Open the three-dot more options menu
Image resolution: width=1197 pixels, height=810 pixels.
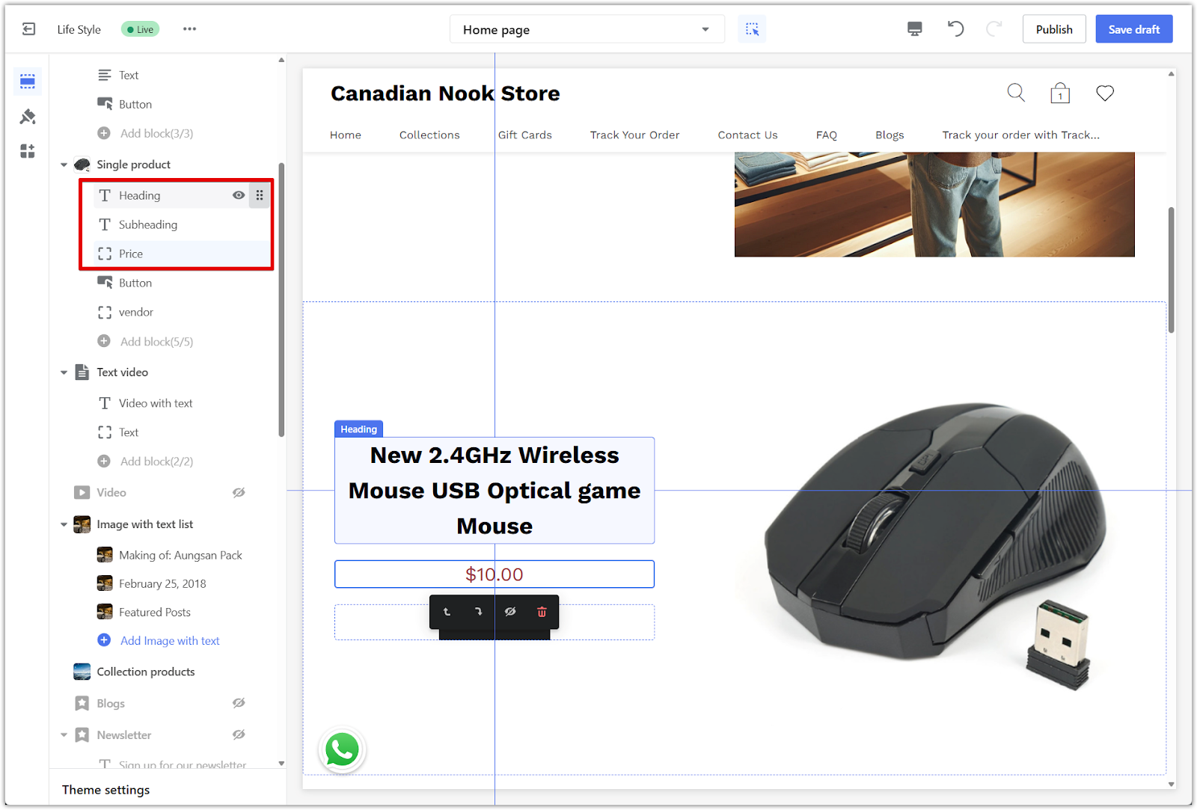point(189,29)
